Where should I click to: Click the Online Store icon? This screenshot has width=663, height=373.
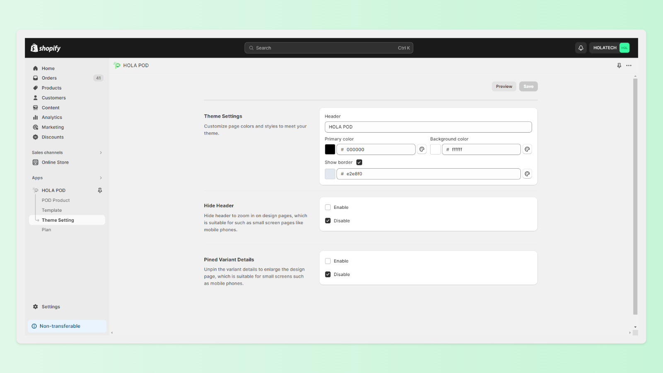click(36, 162)
